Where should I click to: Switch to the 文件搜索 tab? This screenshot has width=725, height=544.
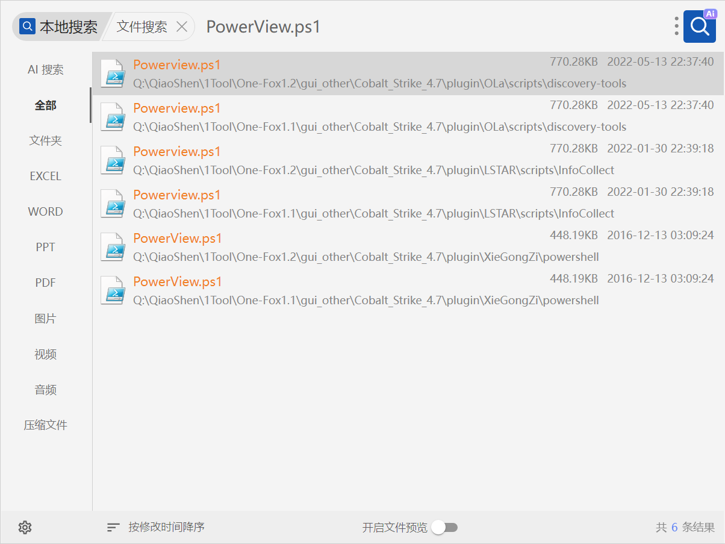(142, 27)
